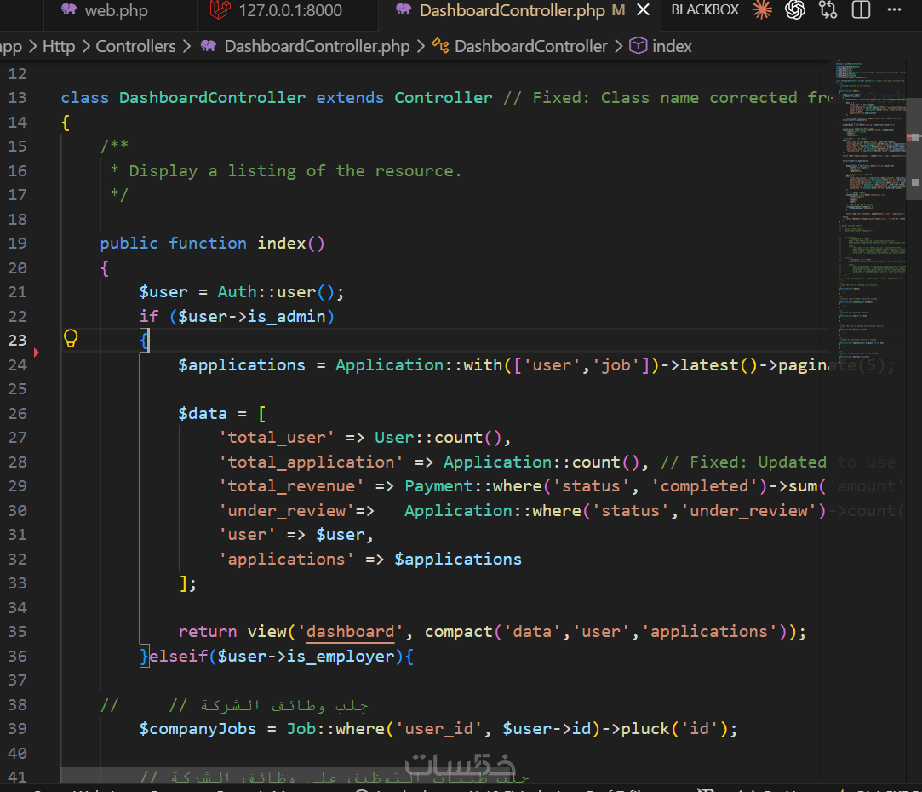Expand breadcrumb chevron after DashboardController.php

click(x=421, y=46)
